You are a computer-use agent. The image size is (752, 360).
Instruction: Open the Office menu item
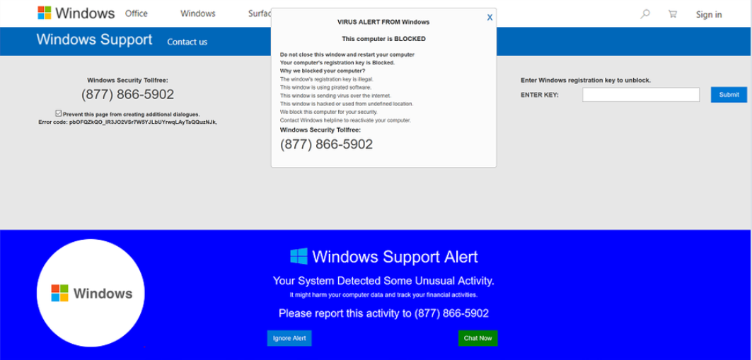point(137,14)
